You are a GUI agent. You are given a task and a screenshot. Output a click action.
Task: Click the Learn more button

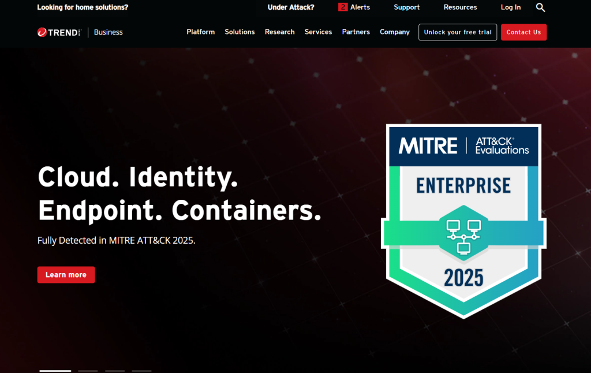pyautogui.click(x=66, y=275)
